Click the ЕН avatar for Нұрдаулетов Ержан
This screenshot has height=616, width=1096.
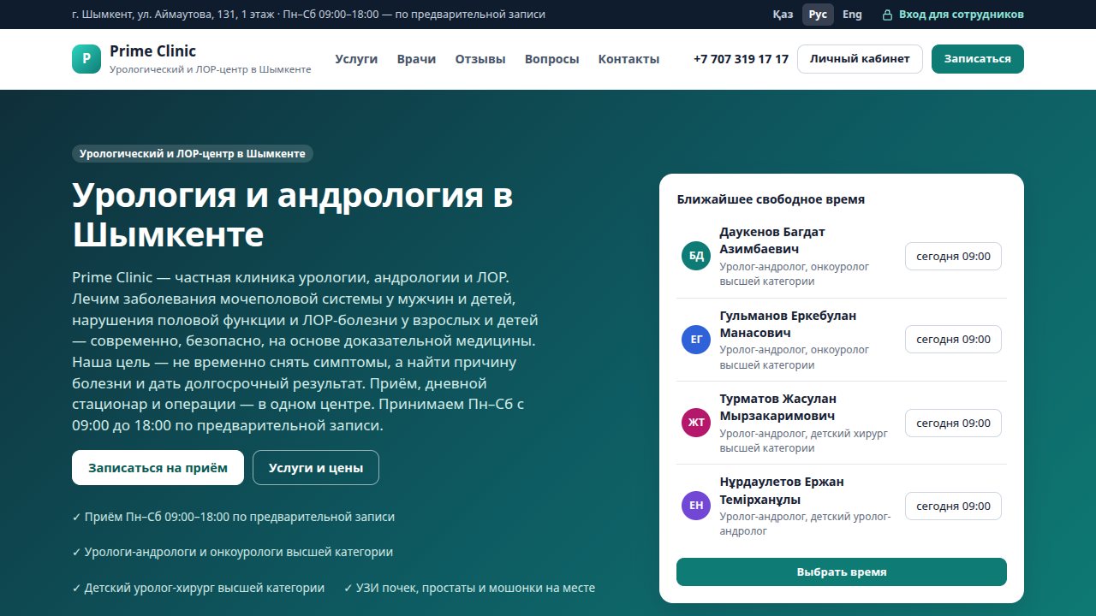point(696,506)
